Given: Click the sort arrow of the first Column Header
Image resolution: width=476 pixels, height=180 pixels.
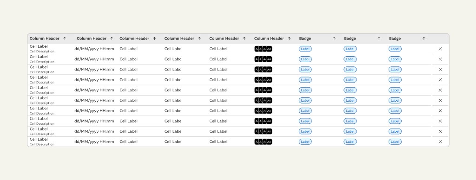Looking at the screenshot, I should click(65, 39).
